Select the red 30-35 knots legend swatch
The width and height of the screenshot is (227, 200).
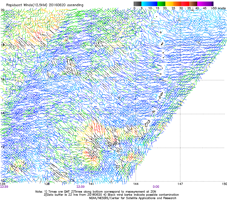[x=185, y=4]
